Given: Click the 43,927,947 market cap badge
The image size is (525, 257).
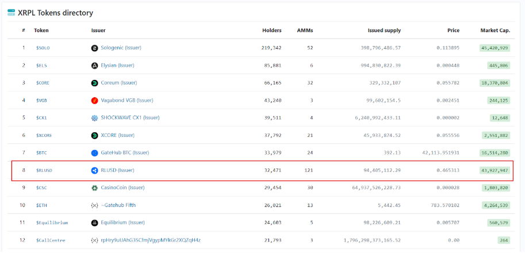Looking at the screenshot, I should click(x=495, y=170).
